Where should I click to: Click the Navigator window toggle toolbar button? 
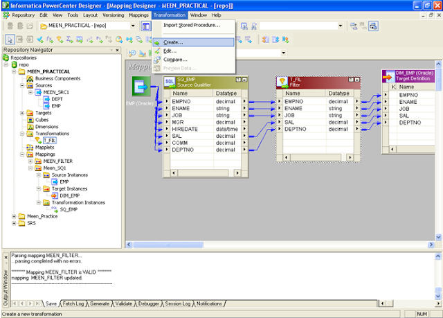click(x=146, y=26)
